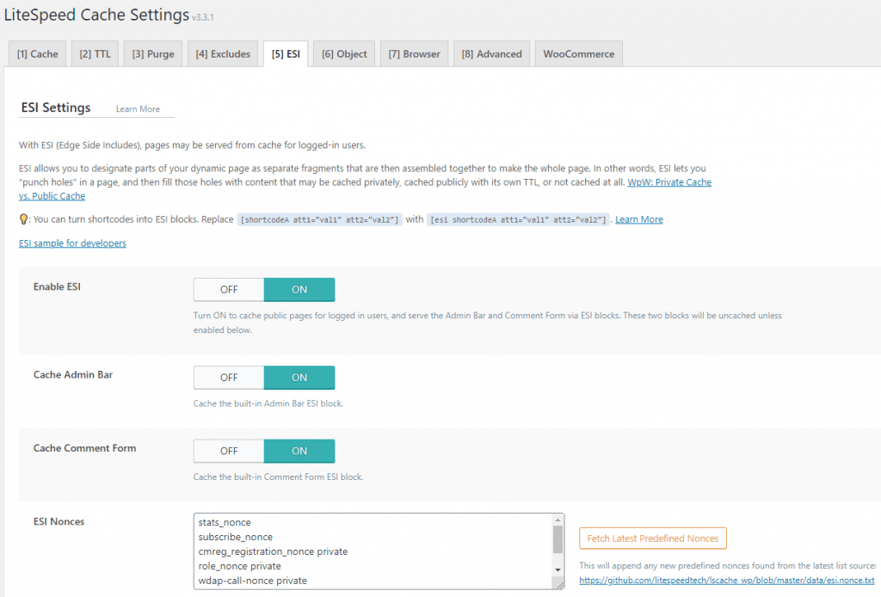Open the [8] Advanced tab

click(x=491, y=53)
